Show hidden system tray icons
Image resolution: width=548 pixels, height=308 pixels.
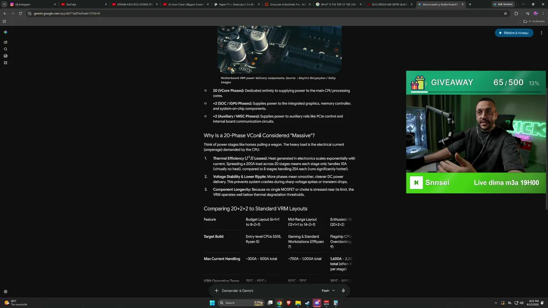[496, 303]
